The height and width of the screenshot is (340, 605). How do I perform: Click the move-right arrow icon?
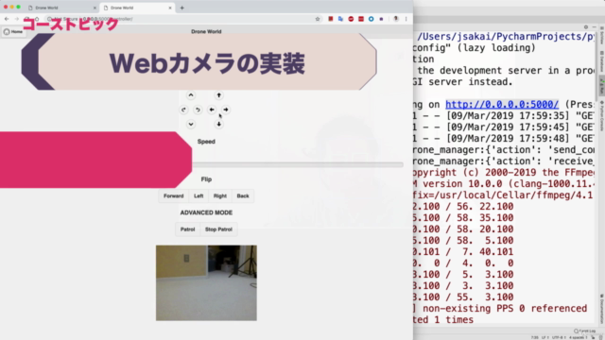[x=226, y=110]
